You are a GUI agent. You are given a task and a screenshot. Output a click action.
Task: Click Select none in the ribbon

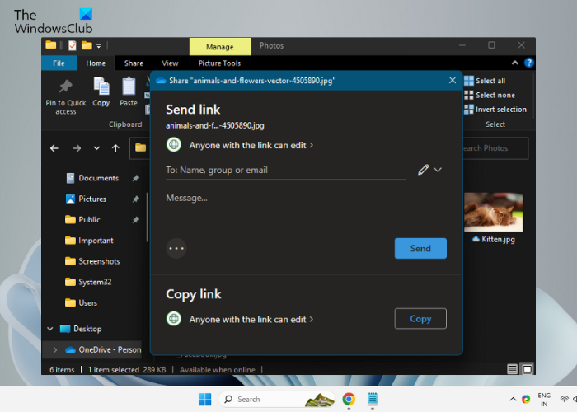490,96
